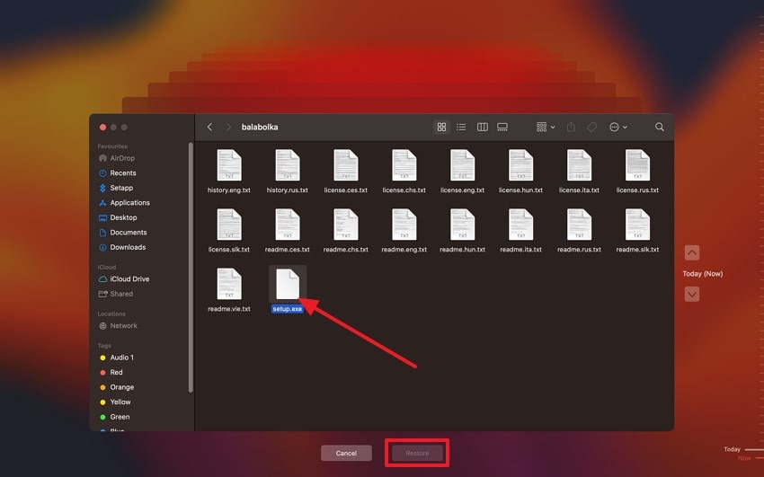
Task: Select the history.eng.txt file
Action: 229,172
